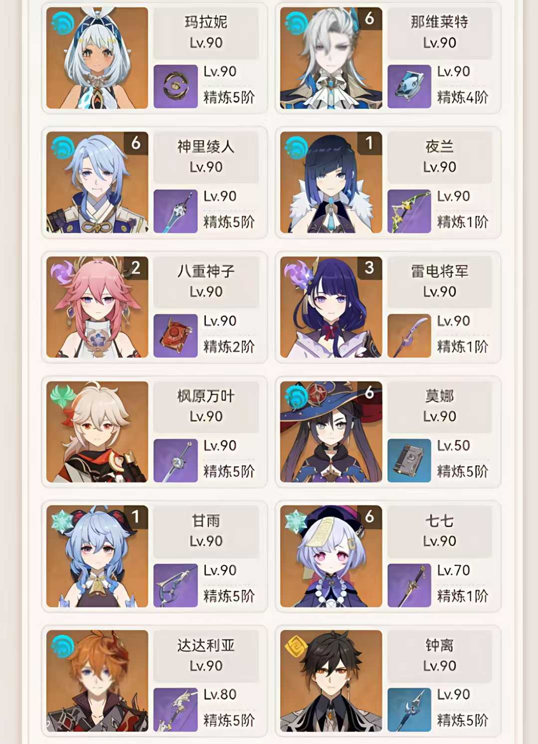The width and height of the screenshot is (538, 744).
Task: Select Kazuha's sword weapon icon
Action: pos(176,460)
